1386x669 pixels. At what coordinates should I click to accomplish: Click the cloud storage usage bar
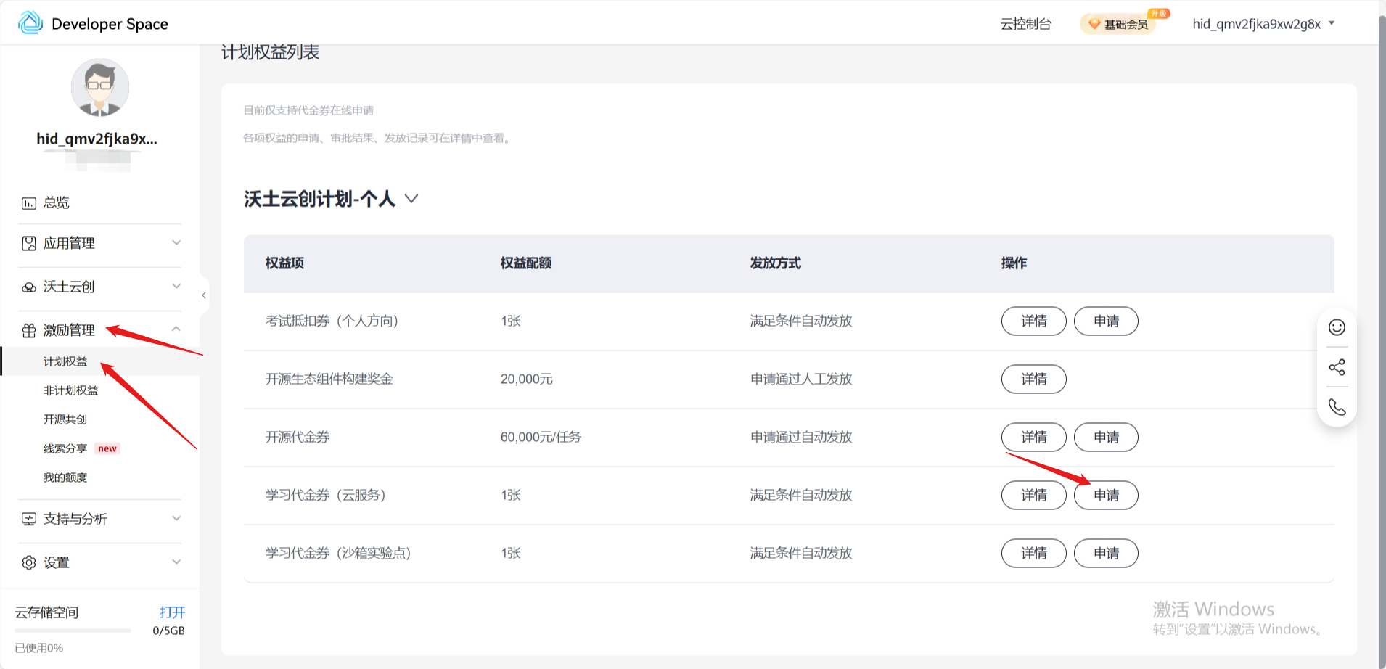click(x=73, y=631)
